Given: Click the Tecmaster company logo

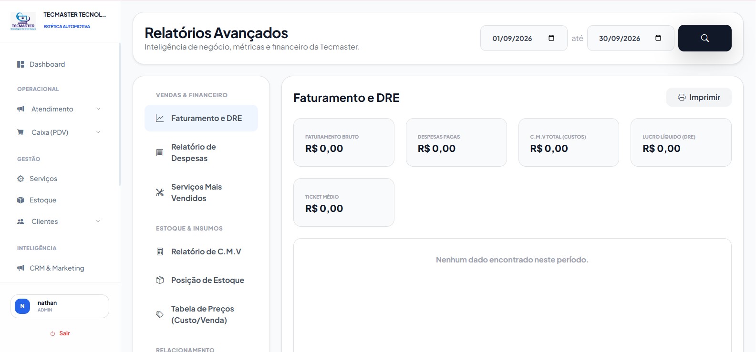Looking at the screenshot, I should 23,21.
